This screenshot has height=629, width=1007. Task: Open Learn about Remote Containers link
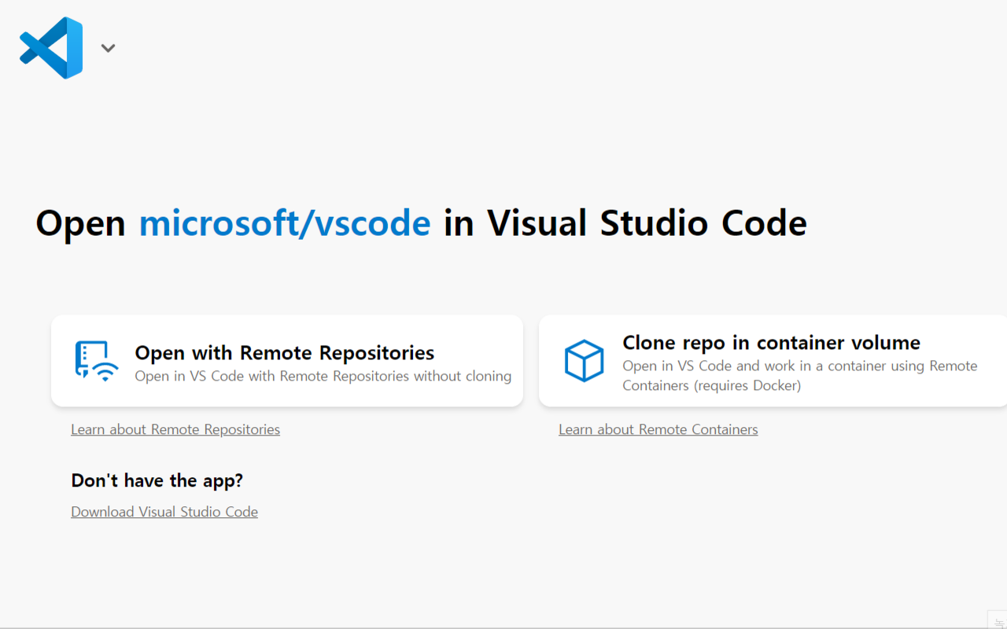658,429
